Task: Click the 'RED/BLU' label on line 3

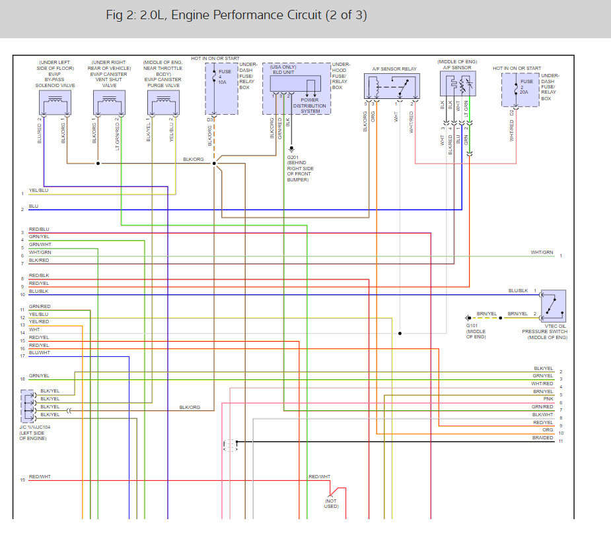Action: pyautogui.click(x=39, y=229)
